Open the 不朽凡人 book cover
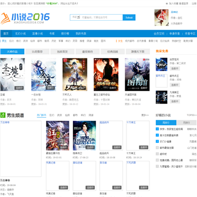 (x=75, y=74)
